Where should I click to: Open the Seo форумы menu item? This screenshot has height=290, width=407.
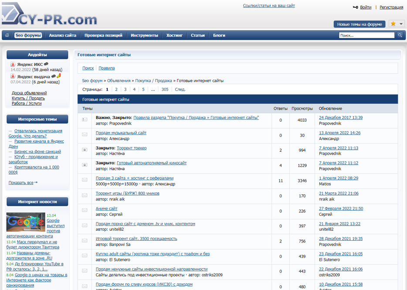[28, 35]
